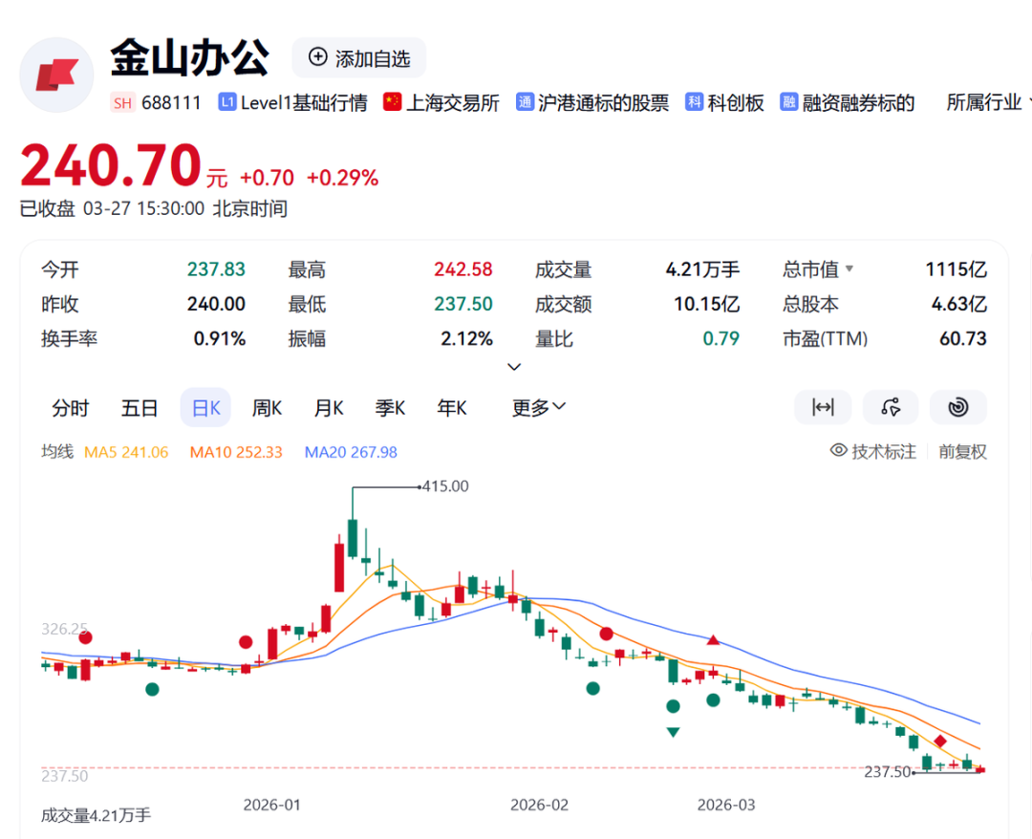
Task: Click the radar target icon button
Action: click(958, 407)
